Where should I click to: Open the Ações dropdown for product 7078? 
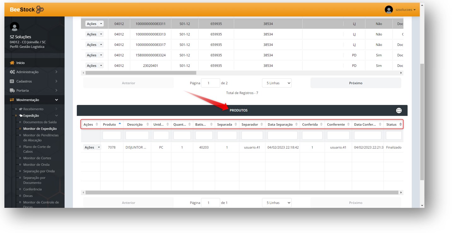click(92, 147)
